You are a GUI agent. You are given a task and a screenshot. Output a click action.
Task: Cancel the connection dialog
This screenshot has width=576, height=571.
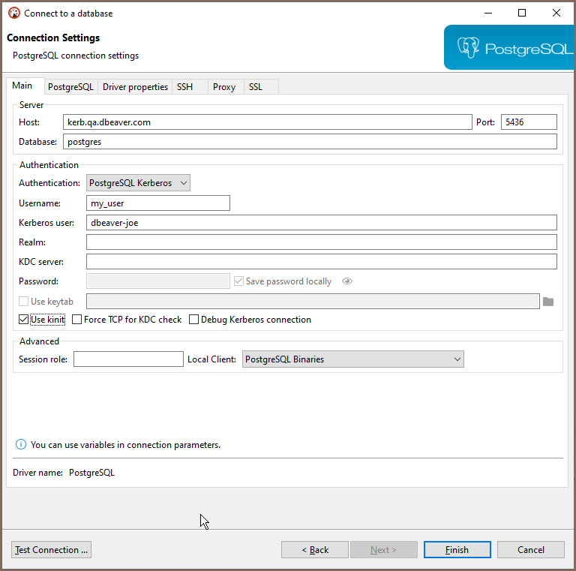(531, 550)
